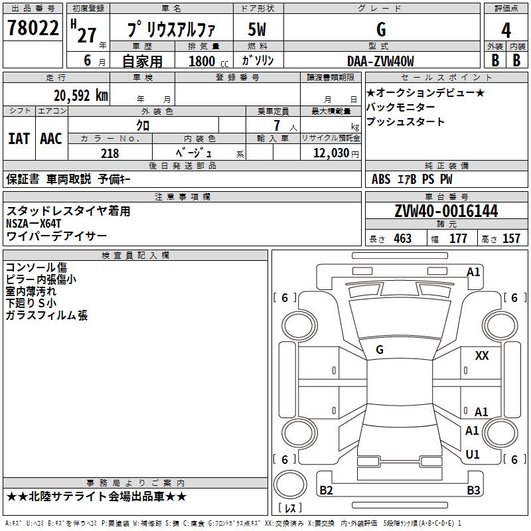Select genuine equipment ABS エアB PS PW
This screenshot has height=531, width=531.
tap(412, 179)
